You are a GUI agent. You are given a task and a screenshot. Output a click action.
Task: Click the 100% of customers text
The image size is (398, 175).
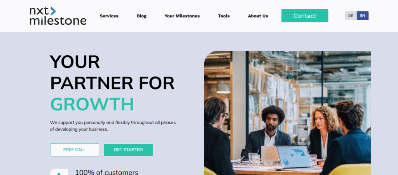106,172
